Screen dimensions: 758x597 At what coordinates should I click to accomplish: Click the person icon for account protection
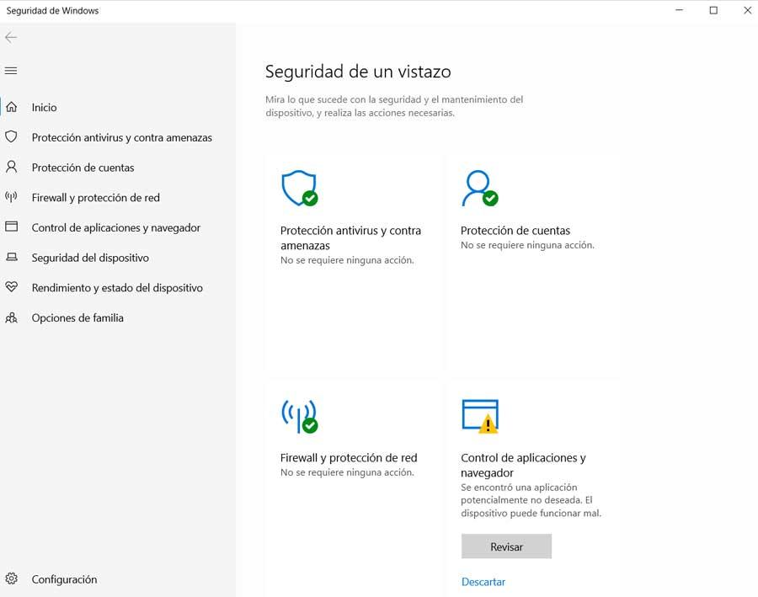click(x=11, y=168)
